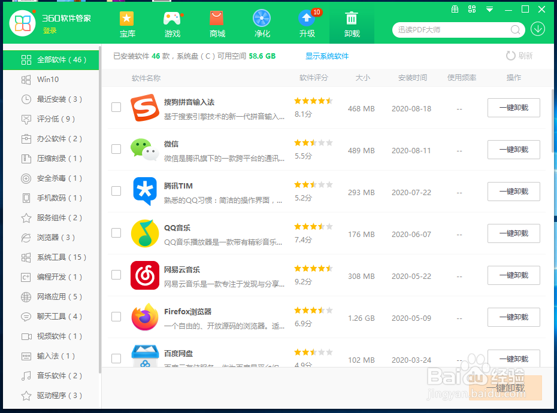Image resolution: width=557 pixels, height=413 pixels.
Task: Open the 升级 upgrade tab
Action: (307, 24)
